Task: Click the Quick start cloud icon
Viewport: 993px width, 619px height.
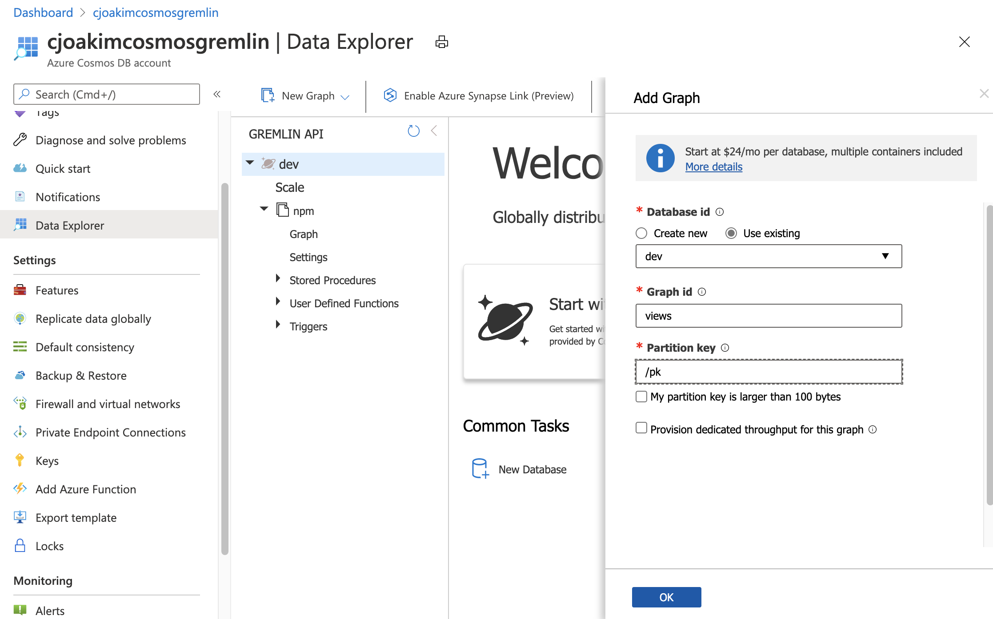Action: tap(20, 168)
